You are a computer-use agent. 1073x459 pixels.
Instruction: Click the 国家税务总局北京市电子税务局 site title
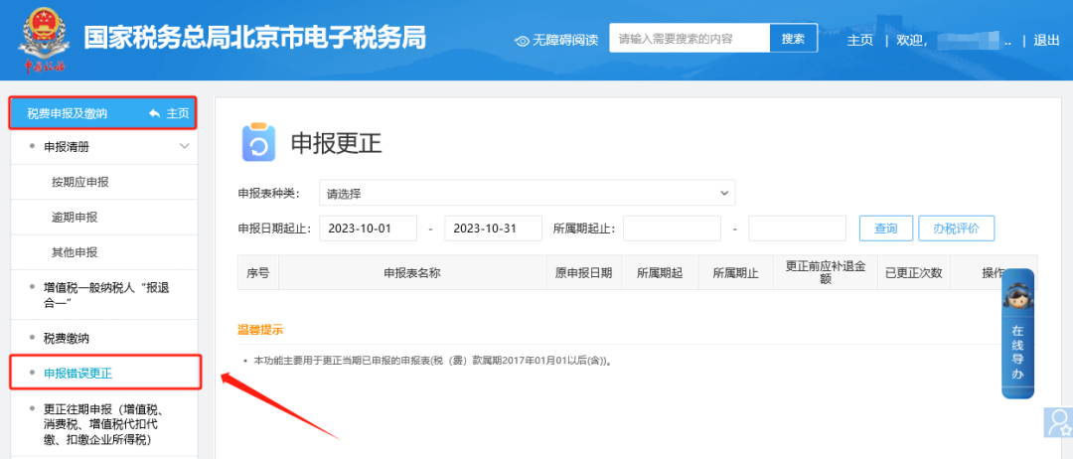click(254, 38)
